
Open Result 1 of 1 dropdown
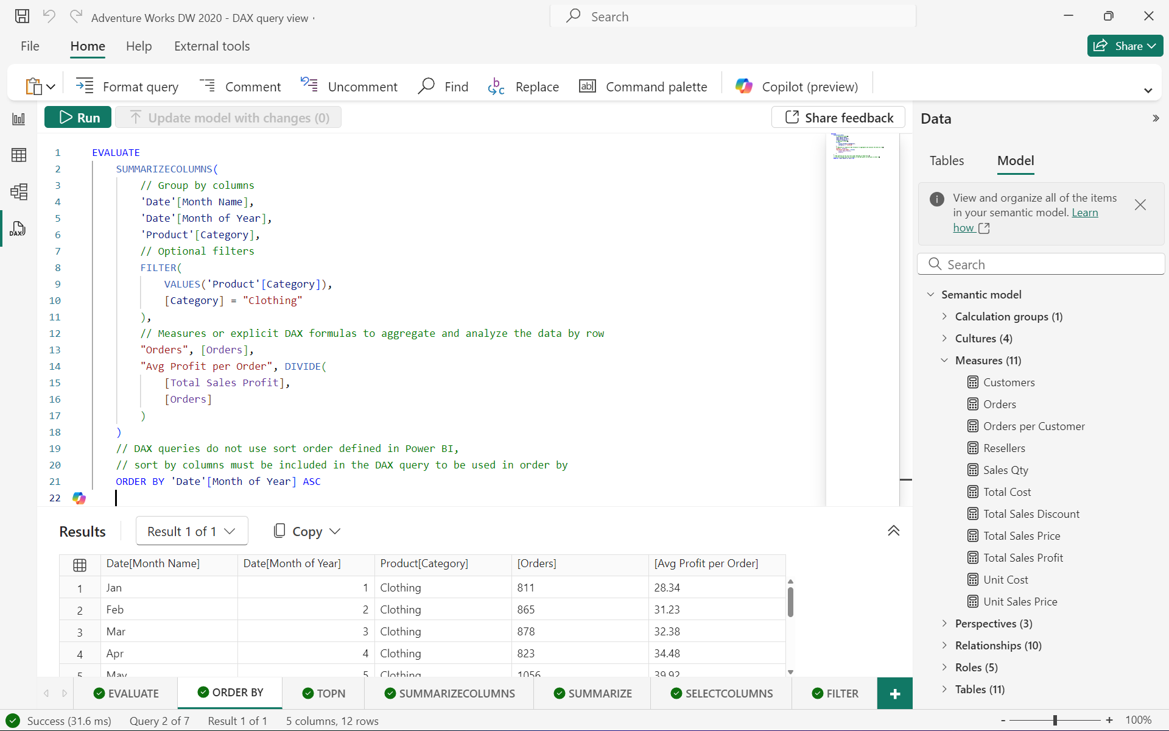[189, 531]
